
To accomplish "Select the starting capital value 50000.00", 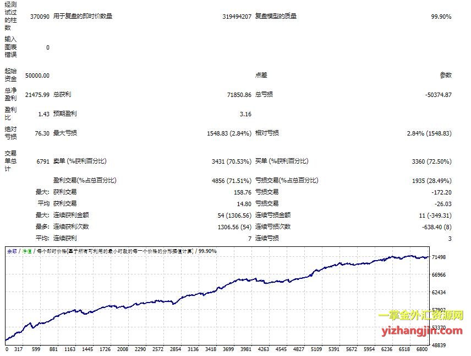I will pos(37,75).
